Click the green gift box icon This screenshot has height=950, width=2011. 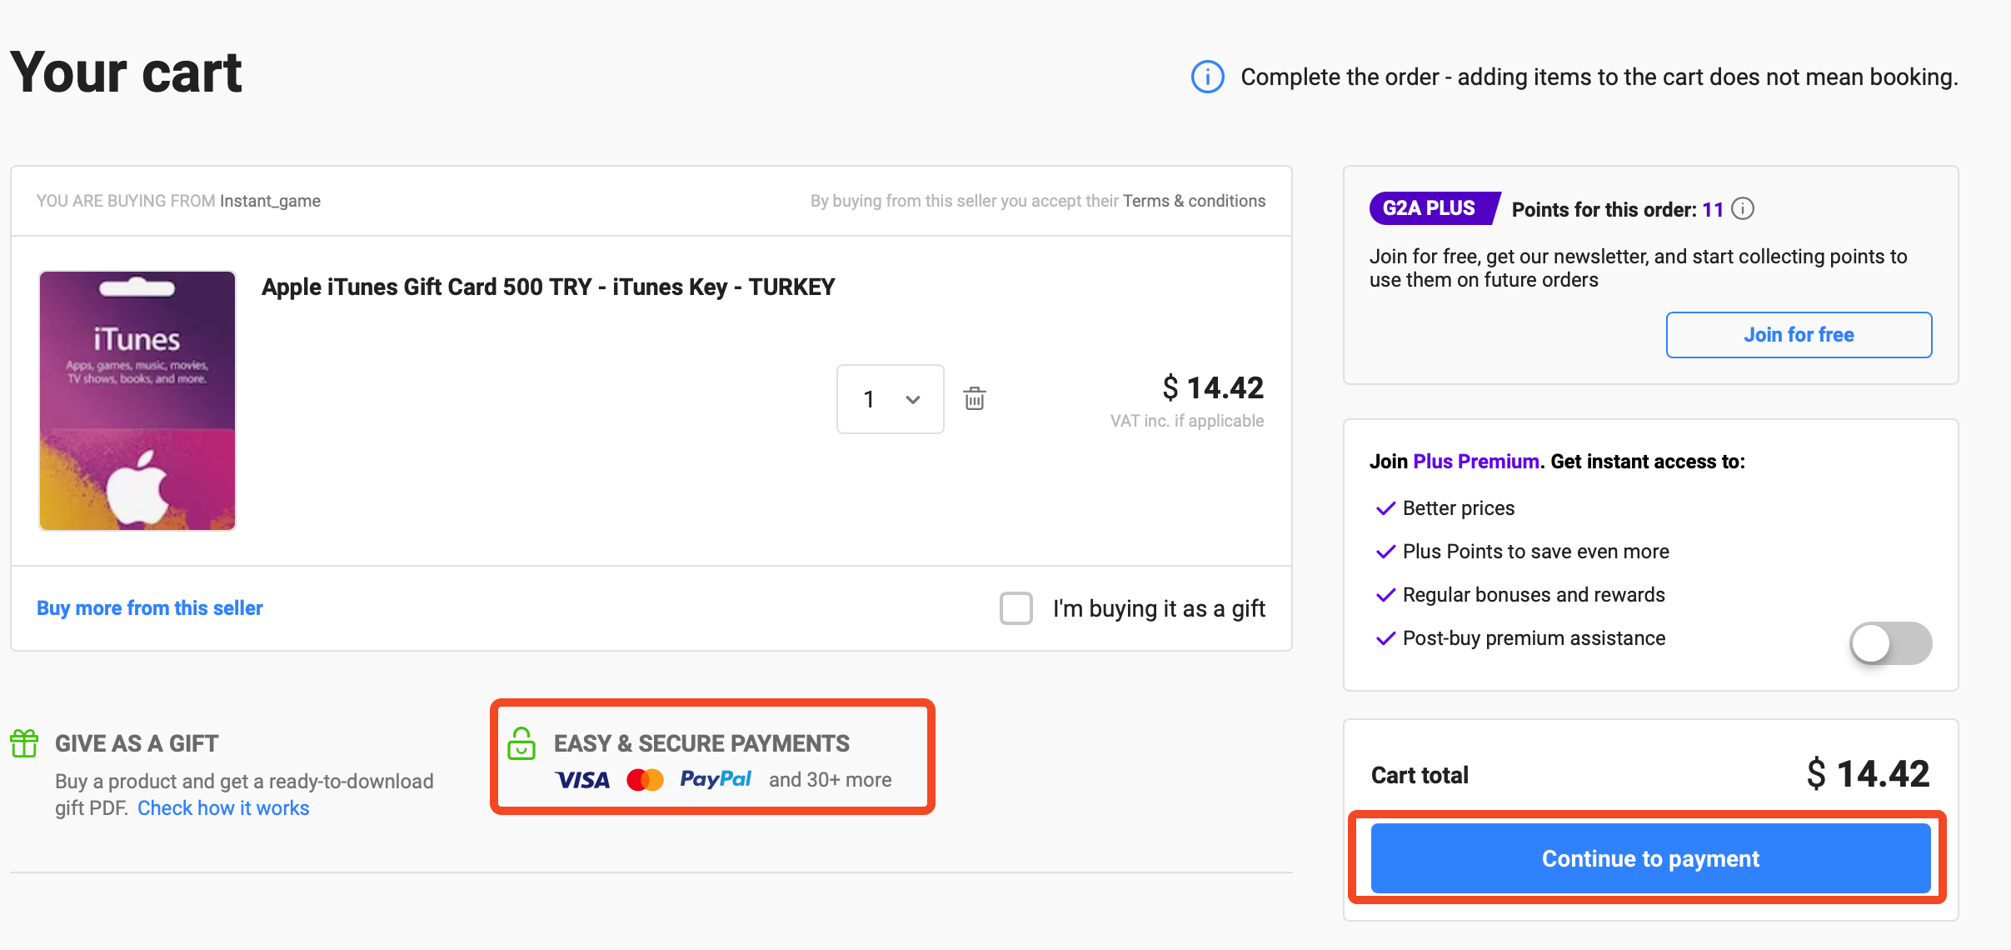coord(24,743)
